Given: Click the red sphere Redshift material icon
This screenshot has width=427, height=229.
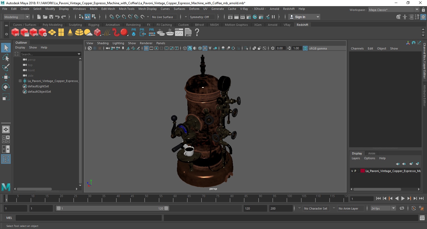Looking at the screenshot, I should point(124,32).
